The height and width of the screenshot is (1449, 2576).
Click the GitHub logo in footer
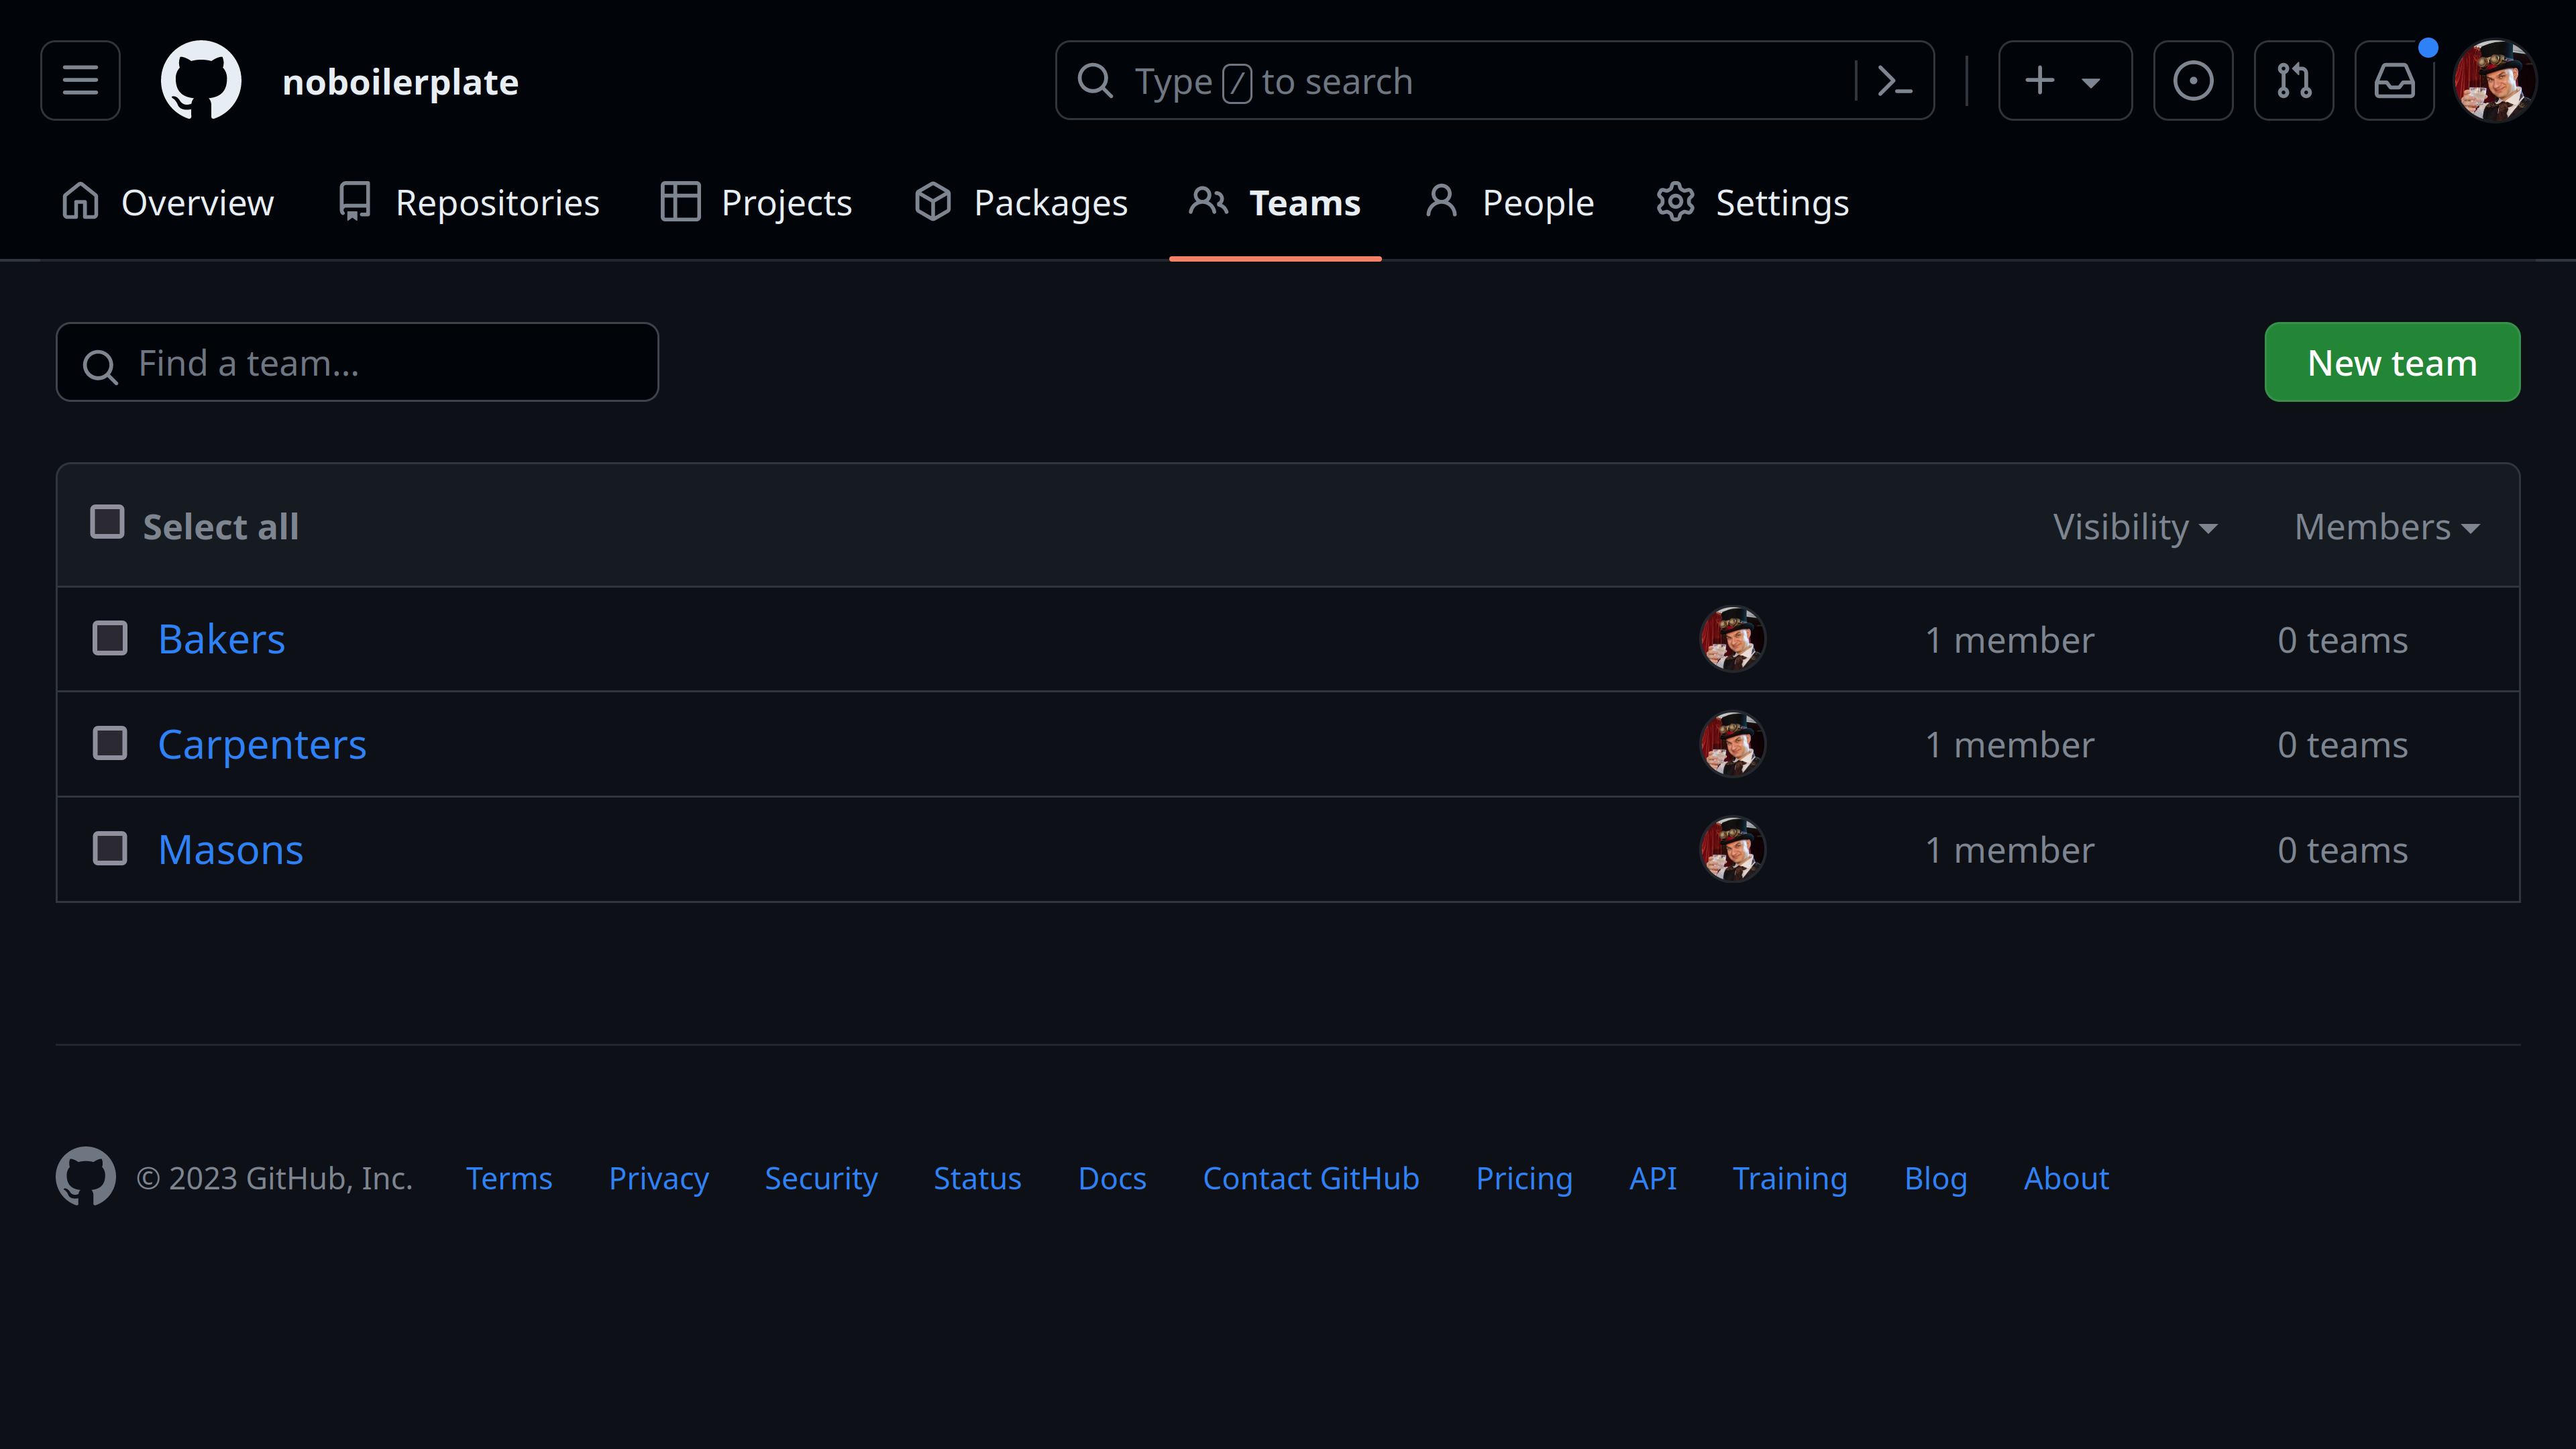85,1176
